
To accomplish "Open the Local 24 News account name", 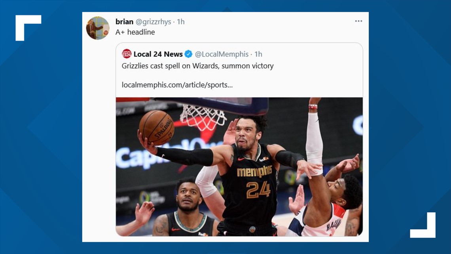I will pos(158,54).
